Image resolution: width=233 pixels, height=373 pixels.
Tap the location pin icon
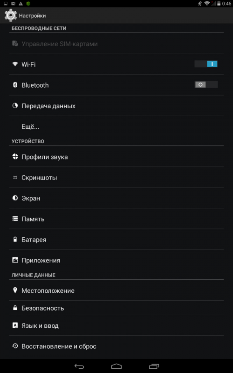15,290
